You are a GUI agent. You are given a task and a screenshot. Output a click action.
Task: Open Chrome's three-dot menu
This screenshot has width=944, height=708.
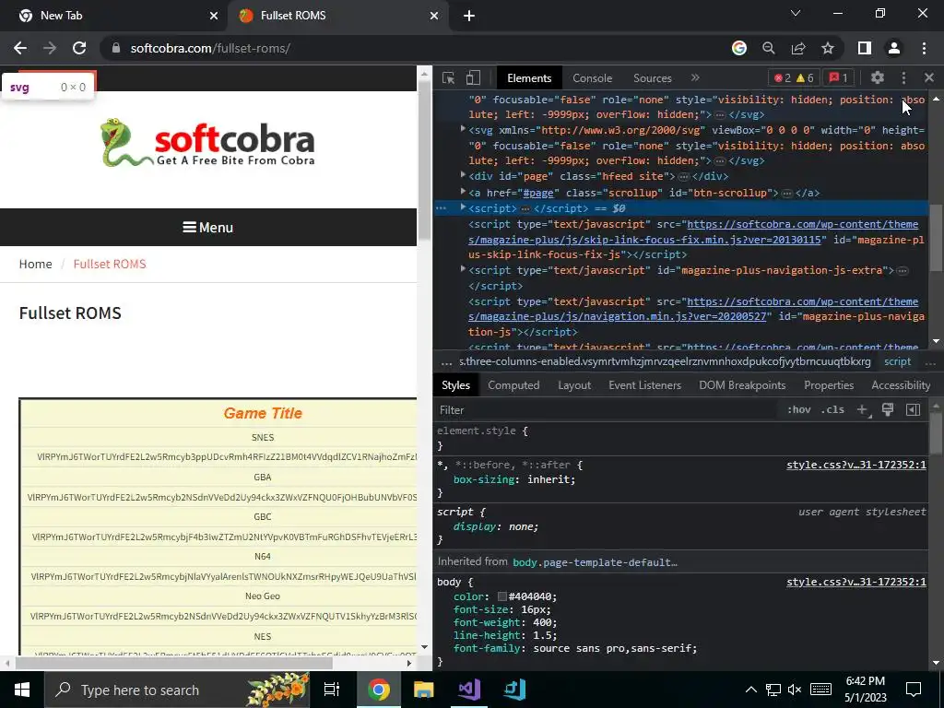tap(924, 48)
